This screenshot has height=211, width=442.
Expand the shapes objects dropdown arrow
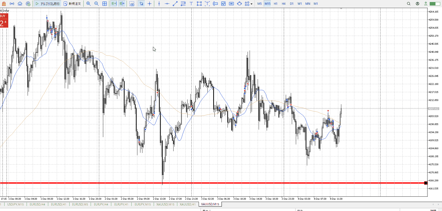(251, 4)
